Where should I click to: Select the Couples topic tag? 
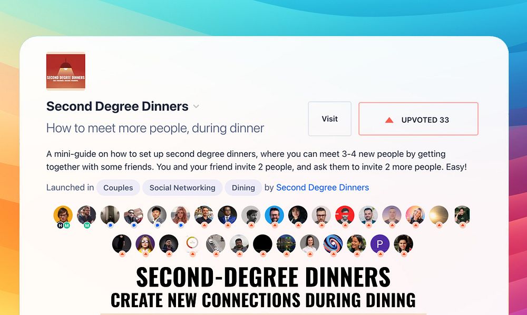(118, 188)
